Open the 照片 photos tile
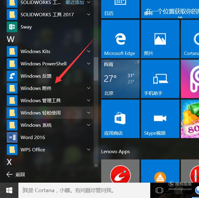 coord(160,39)
